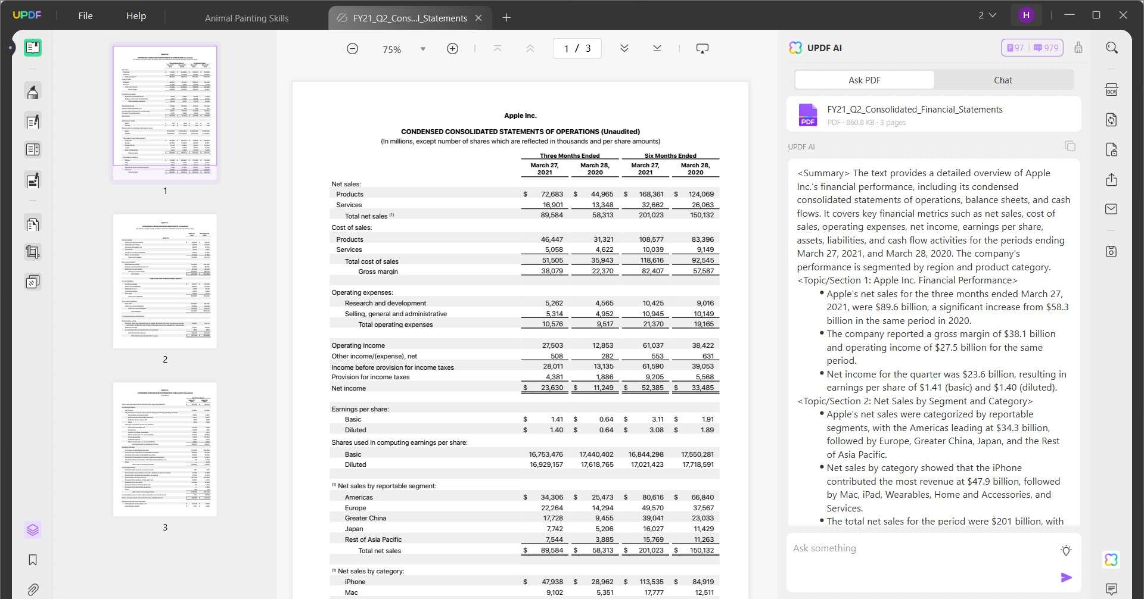Go to the next page
The image size is (1144, 599).
[x=624, y=48]
